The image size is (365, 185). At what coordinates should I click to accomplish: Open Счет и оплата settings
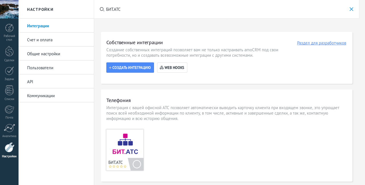40,40
